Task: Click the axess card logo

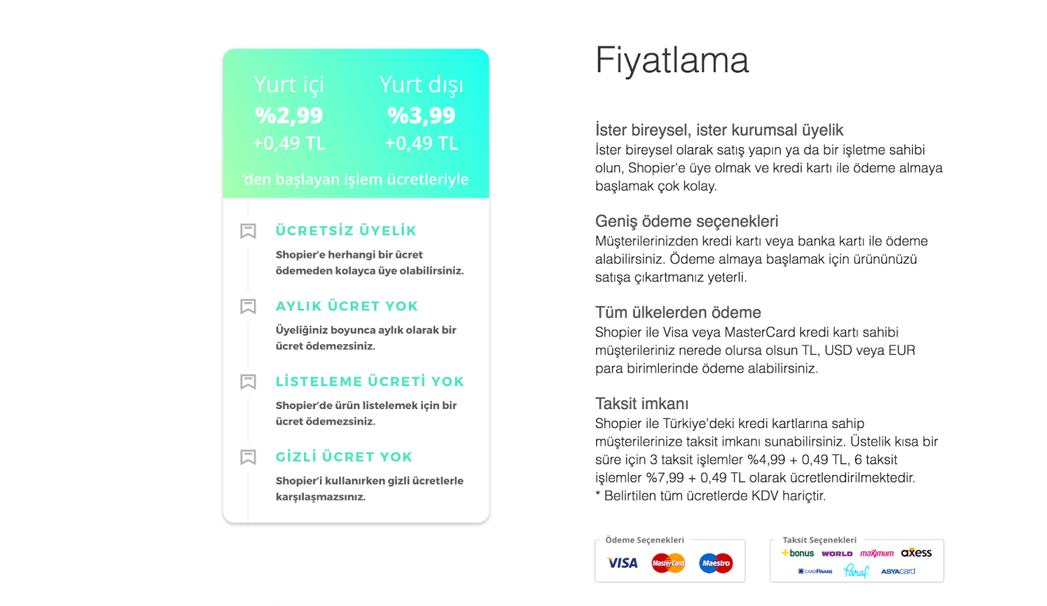Action: (916, 553)
